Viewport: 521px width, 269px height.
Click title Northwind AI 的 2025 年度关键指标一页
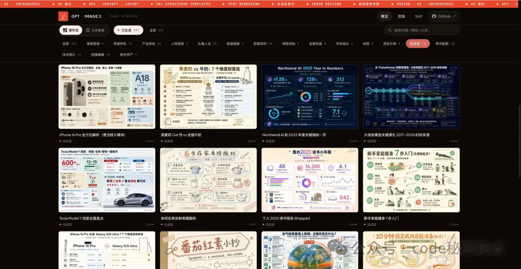click(x=295, y=135)
